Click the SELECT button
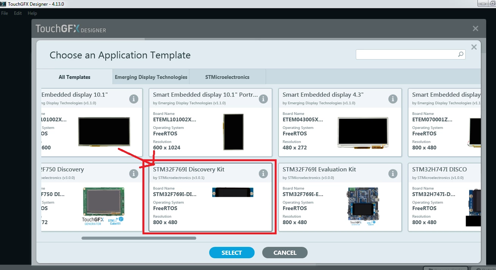The width and height of the screenshot is (496, 270). point(232,253)
